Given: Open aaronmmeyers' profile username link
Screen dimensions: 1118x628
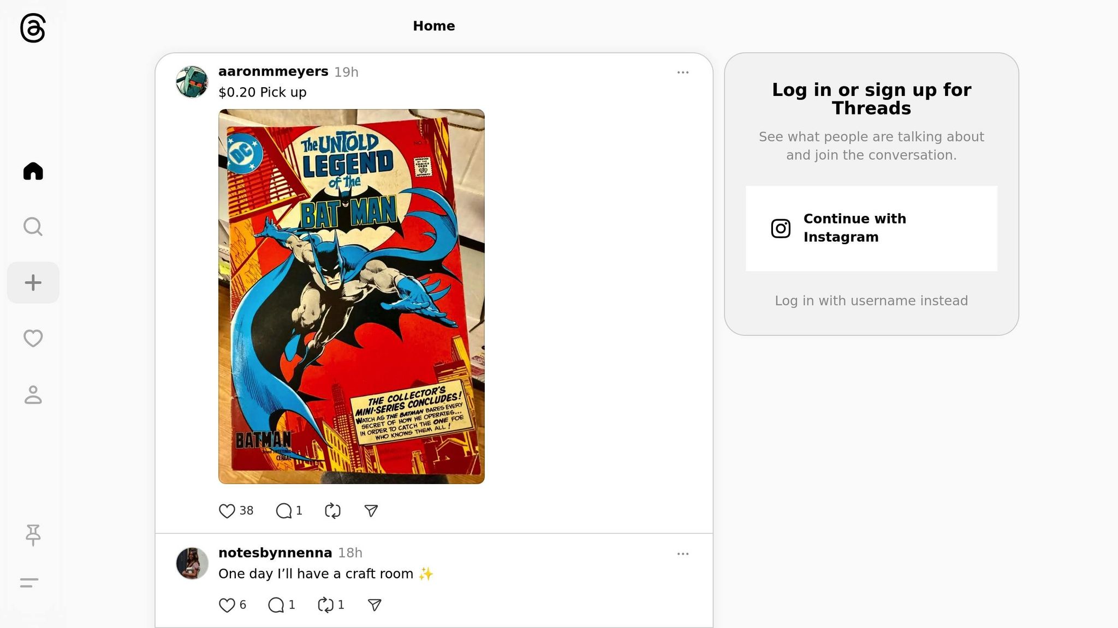Looking at the screenshot, I should click(x=273, y=71).
